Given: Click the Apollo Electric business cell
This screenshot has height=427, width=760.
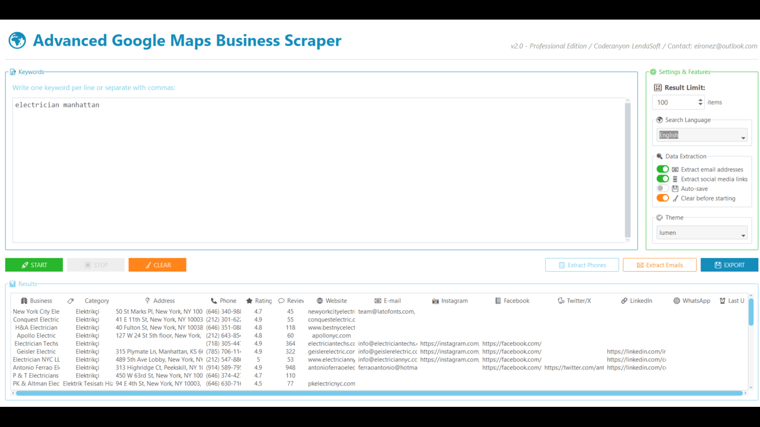Looking at the screenshot, I should (36, 336).
